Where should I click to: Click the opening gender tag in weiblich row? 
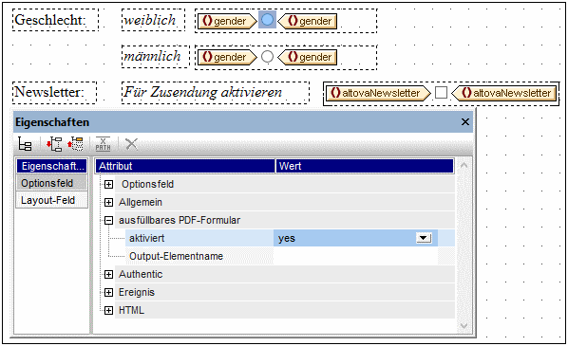point(227,21)
